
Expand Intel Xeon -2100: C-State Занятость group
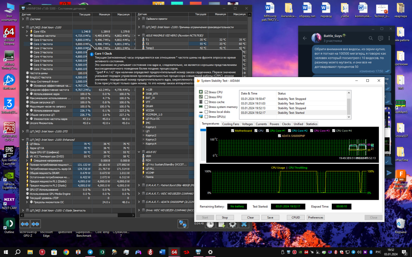(x=23, y=210)
